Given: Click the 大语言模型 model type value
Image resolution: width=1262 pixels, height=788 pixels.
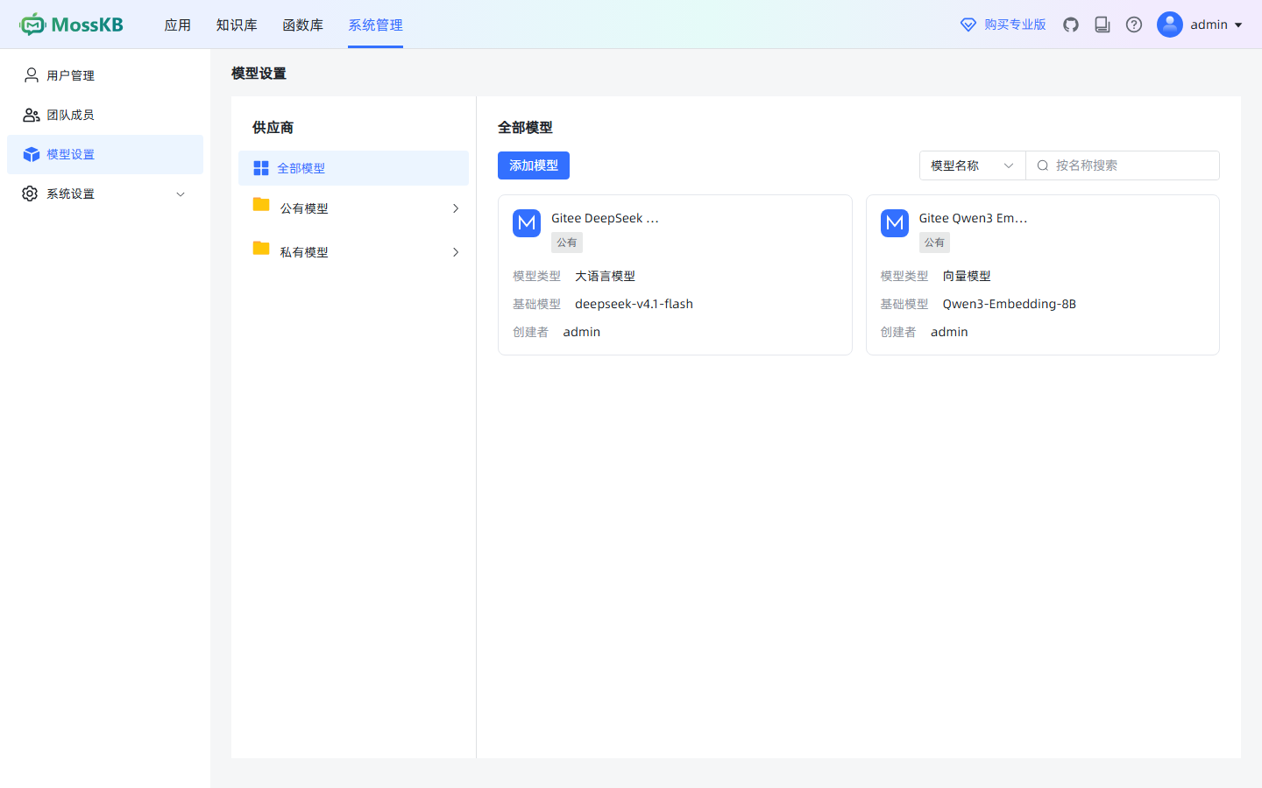Looking at the screenshot, I should 605,276.
